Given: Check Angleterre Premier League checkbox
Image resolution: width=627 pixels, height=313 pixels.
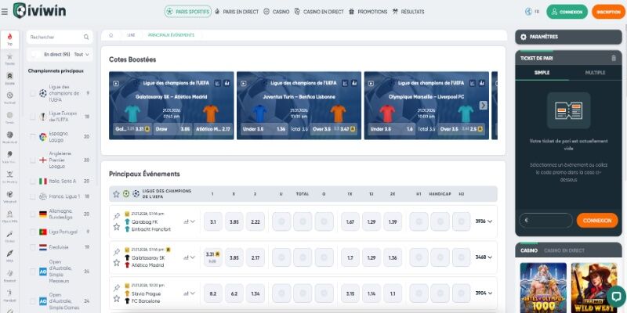Looking at the screenshot, I should pyautogui.click(x=33, y=160).
